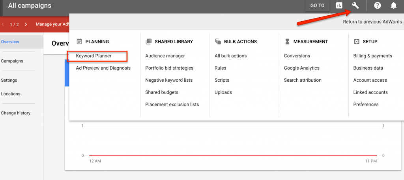Click the SETUP column header
The height and width of the screenshot is (180, 404).
pos(370,42)
